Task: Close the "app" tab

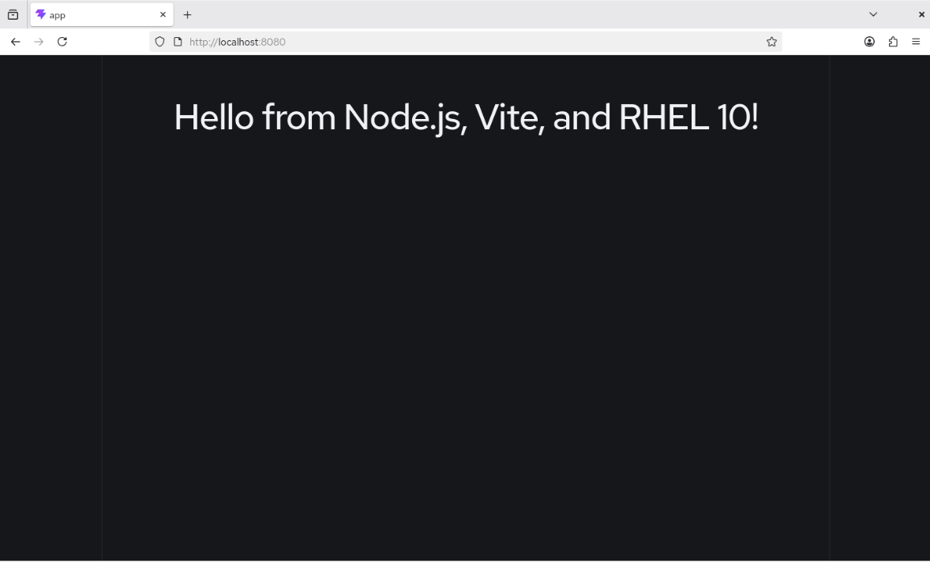Action: [163, 15]
